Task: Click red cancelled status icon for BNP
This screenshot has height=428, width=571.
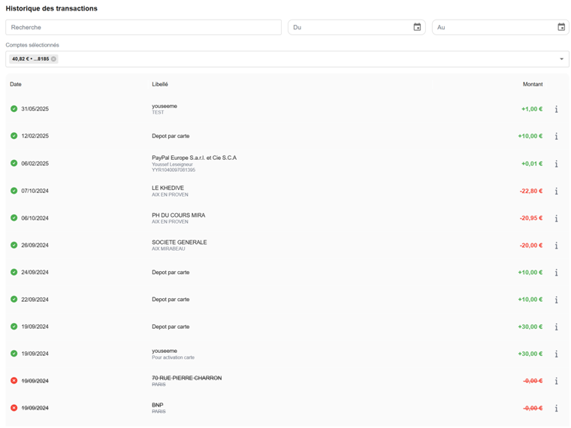Action: pyautogui.click(x=14, y=408)
